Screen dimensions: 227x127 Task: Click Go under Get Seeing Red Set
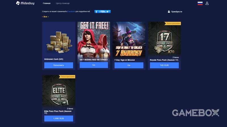[x=94, y=65]
